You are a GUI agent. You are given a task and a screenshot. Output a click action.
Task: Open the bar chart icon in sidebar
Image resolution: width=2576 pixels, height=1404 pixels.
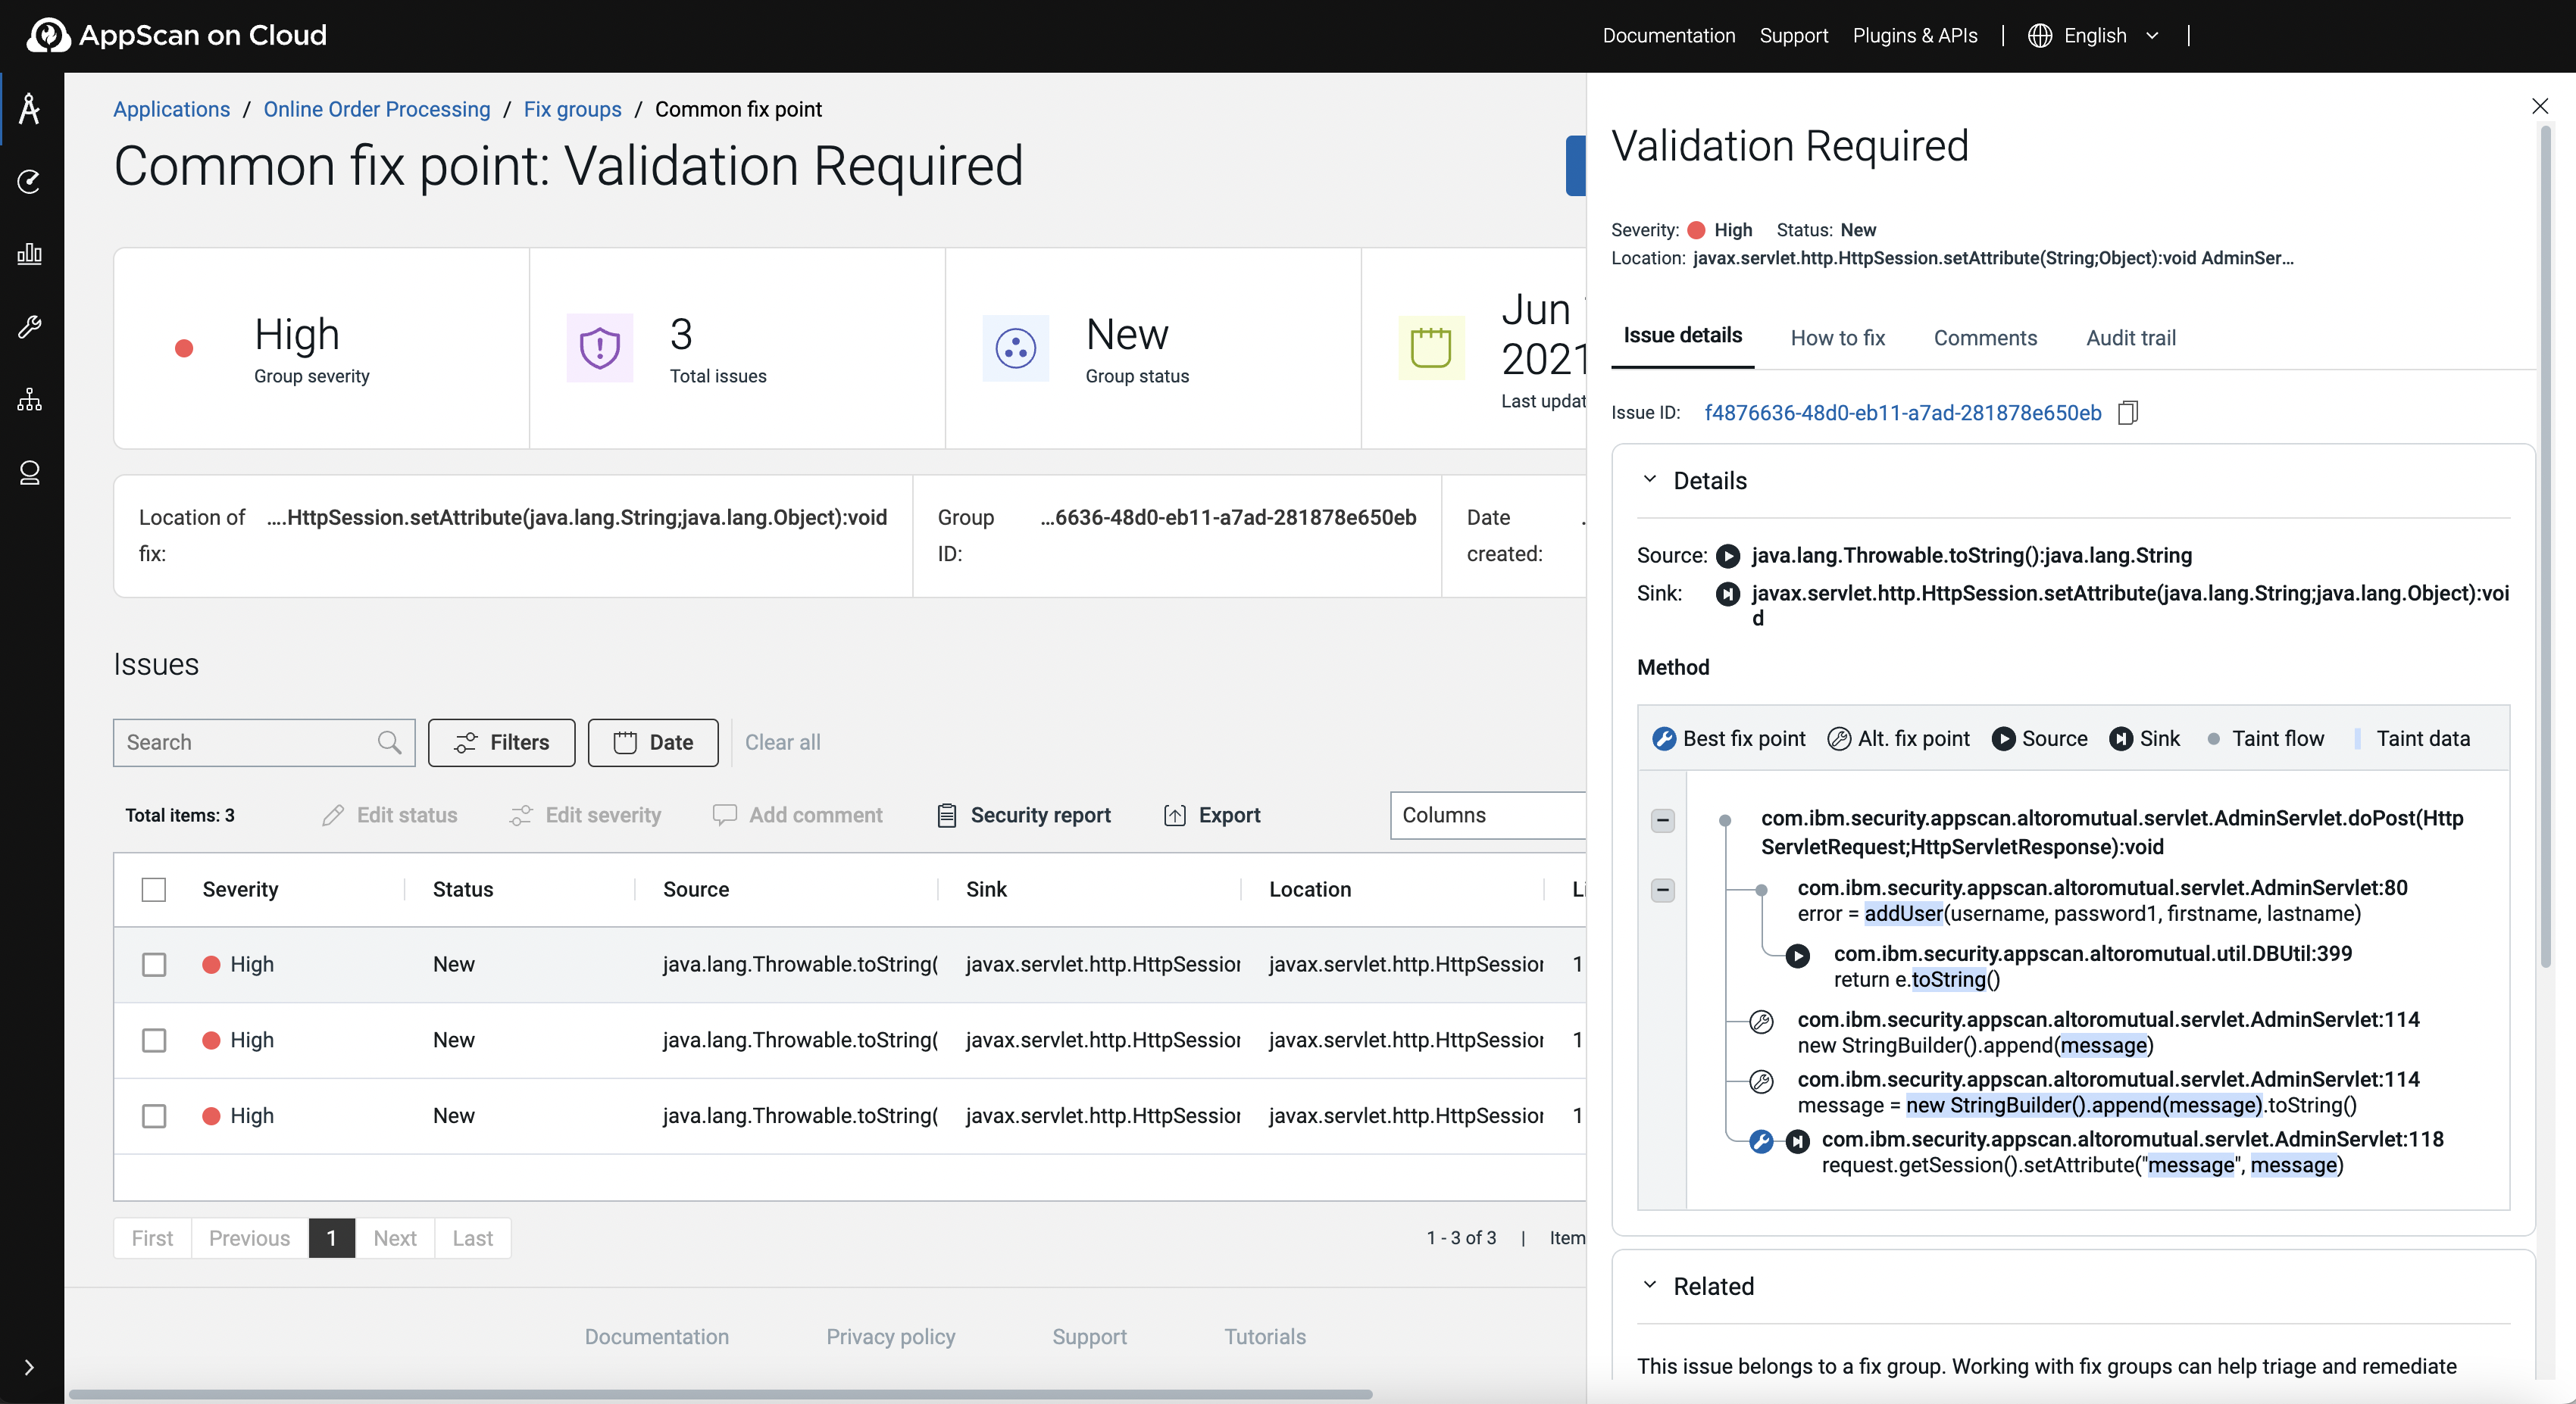point(30,254)
